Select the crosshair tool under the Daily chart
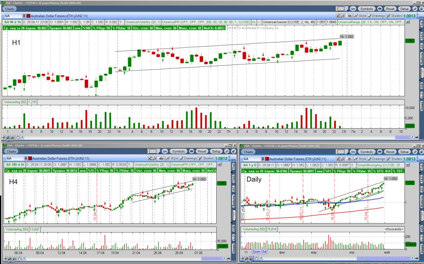The height and width of the screenshot is (264, 424). (x=243, y=258)
